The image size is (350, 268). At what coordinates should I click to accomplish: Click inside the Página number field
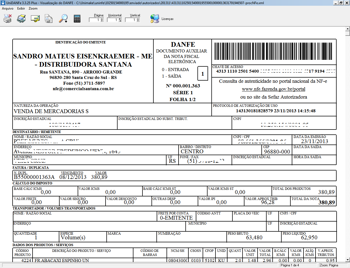[95, 20]
